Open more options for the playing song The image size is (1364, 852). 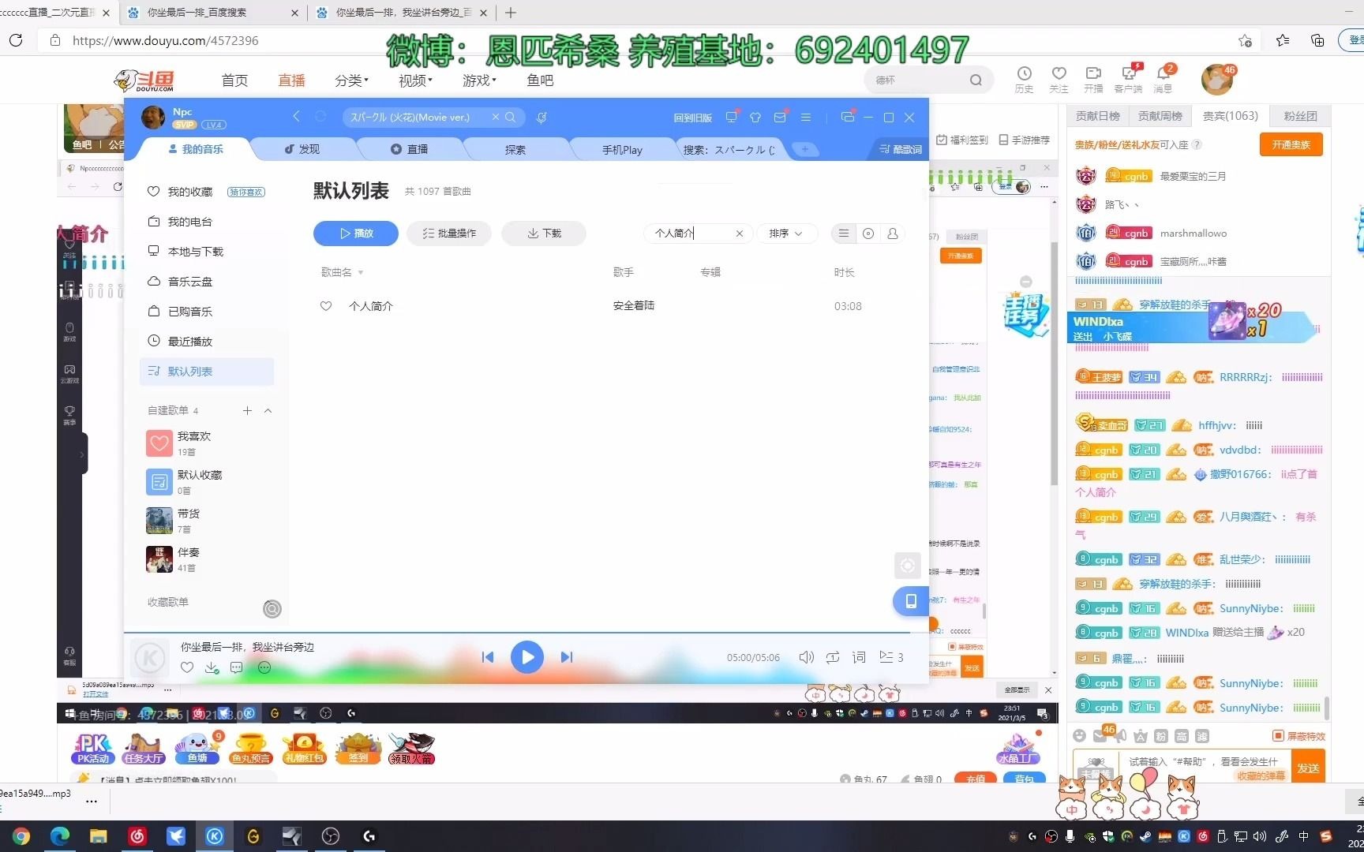click(264, 667)
